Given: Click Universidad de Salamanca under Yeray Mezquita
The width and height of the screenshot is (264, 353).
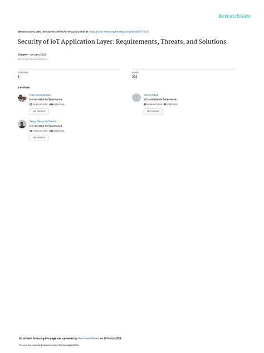Looking at the screenshot, I should click(46, 126).
